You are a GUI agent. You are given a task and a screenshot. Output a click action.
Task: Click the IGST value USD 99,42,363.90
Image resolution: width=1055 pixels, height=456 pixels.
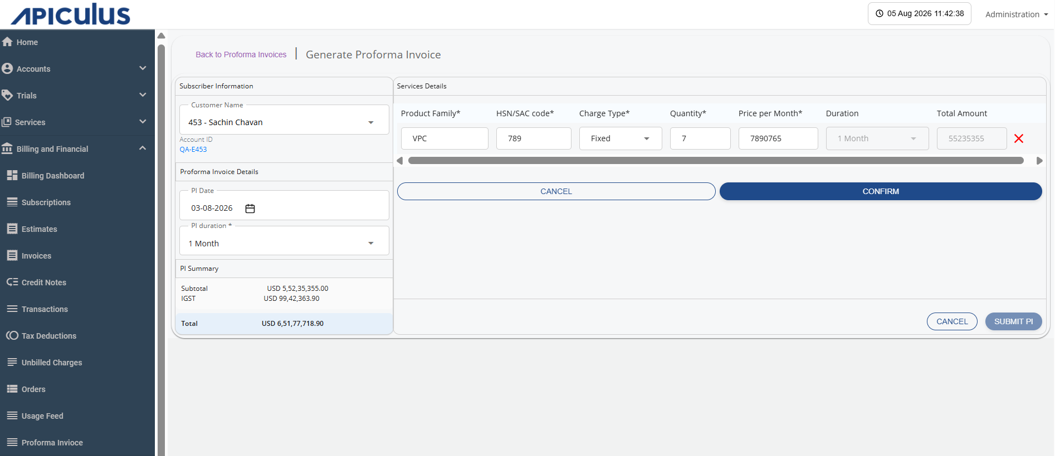click(x=291, y=299)
